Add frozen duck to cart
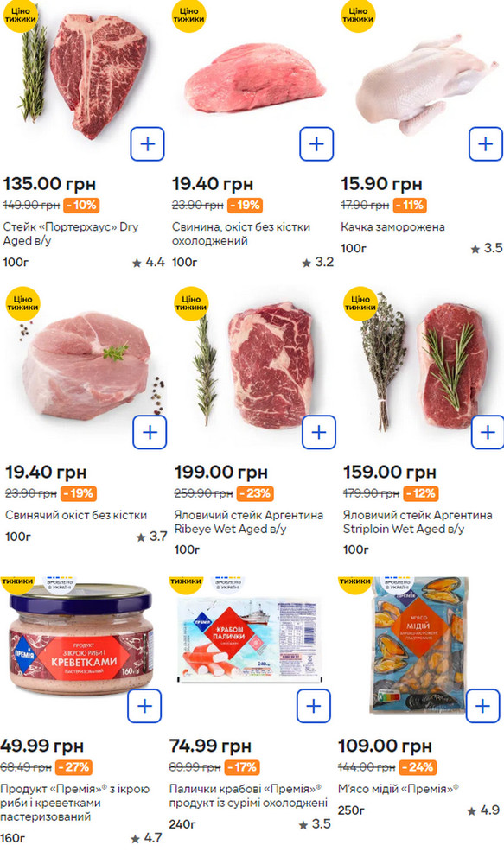Viewport: 504px width, 864px height. (485, 143)
